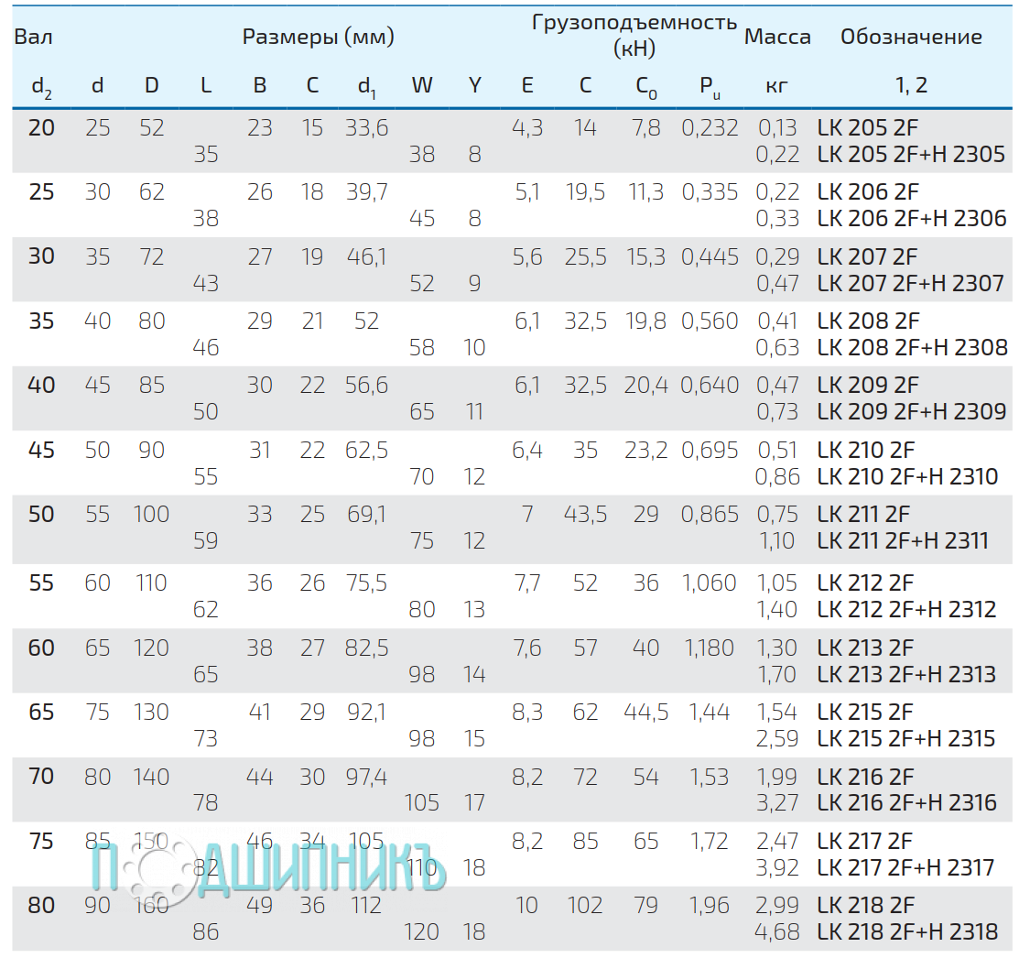Click LK 212 2F+H 2312 entry
This screenshot has height=958, width=1019.
906,610
